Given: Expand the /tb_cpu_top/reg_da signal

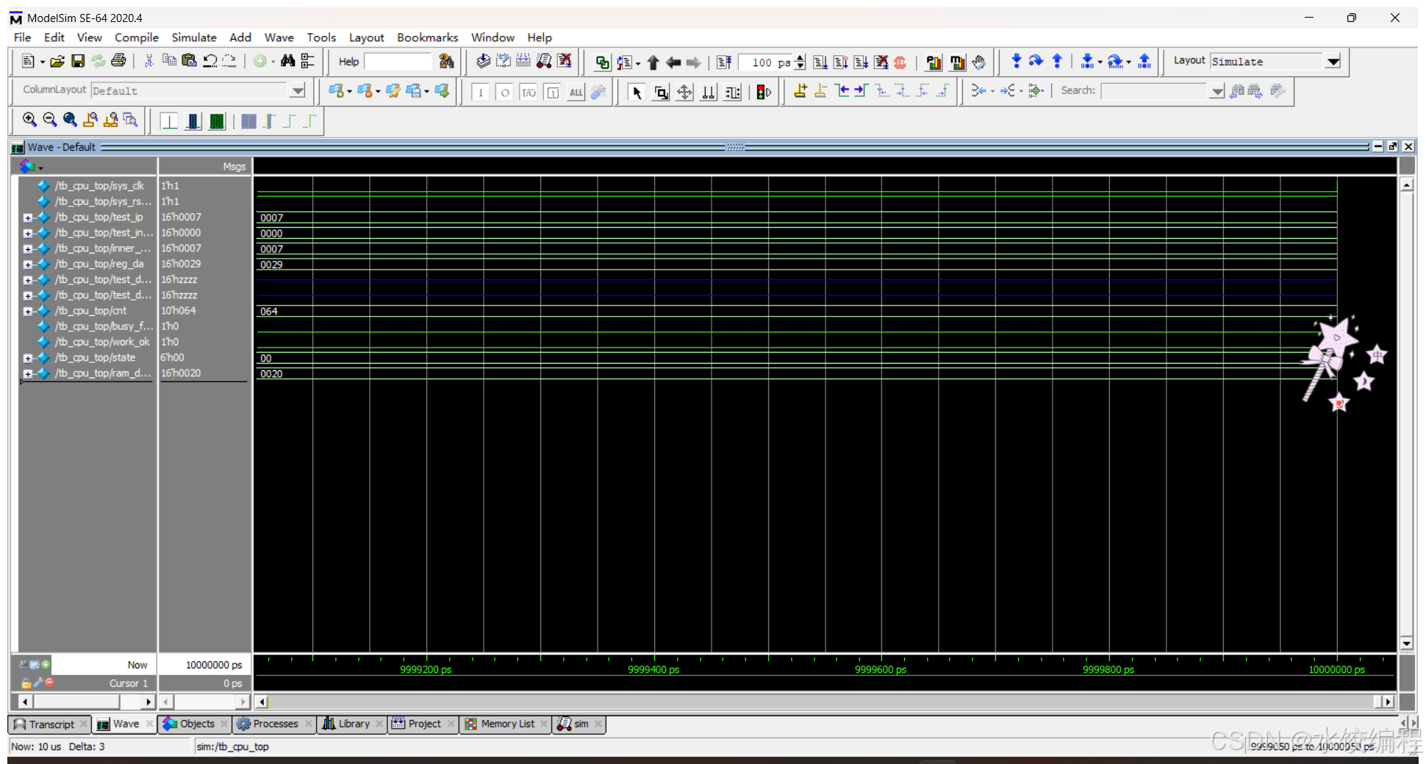Looking at the screenshot, I should [x=28, y=264].
